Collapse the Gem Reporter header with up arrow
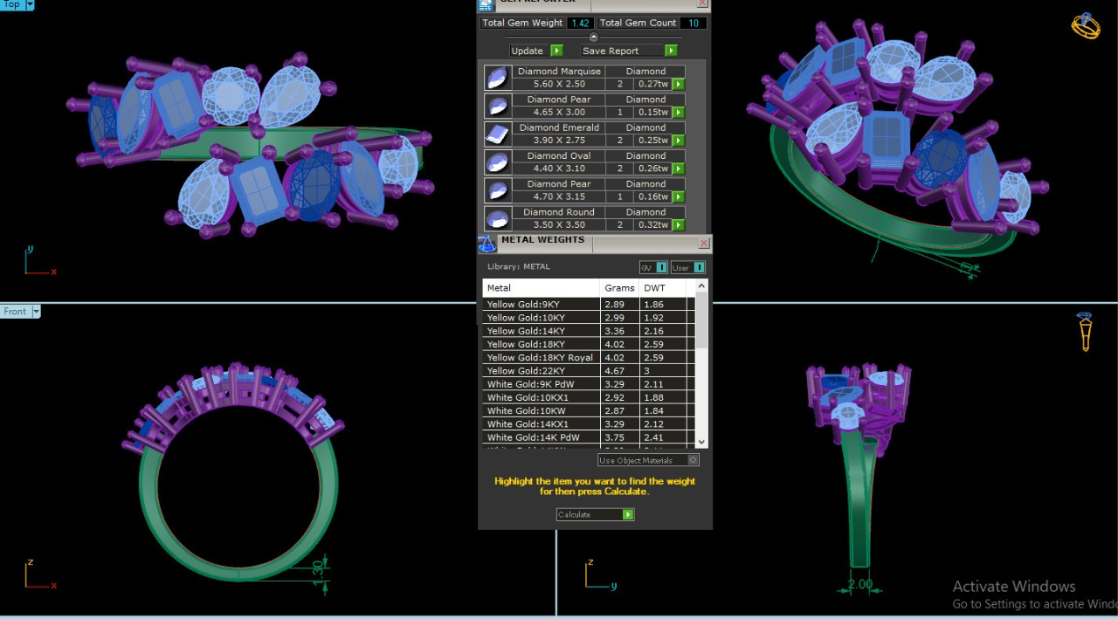 pyautogui.click(x=594, y=37)
